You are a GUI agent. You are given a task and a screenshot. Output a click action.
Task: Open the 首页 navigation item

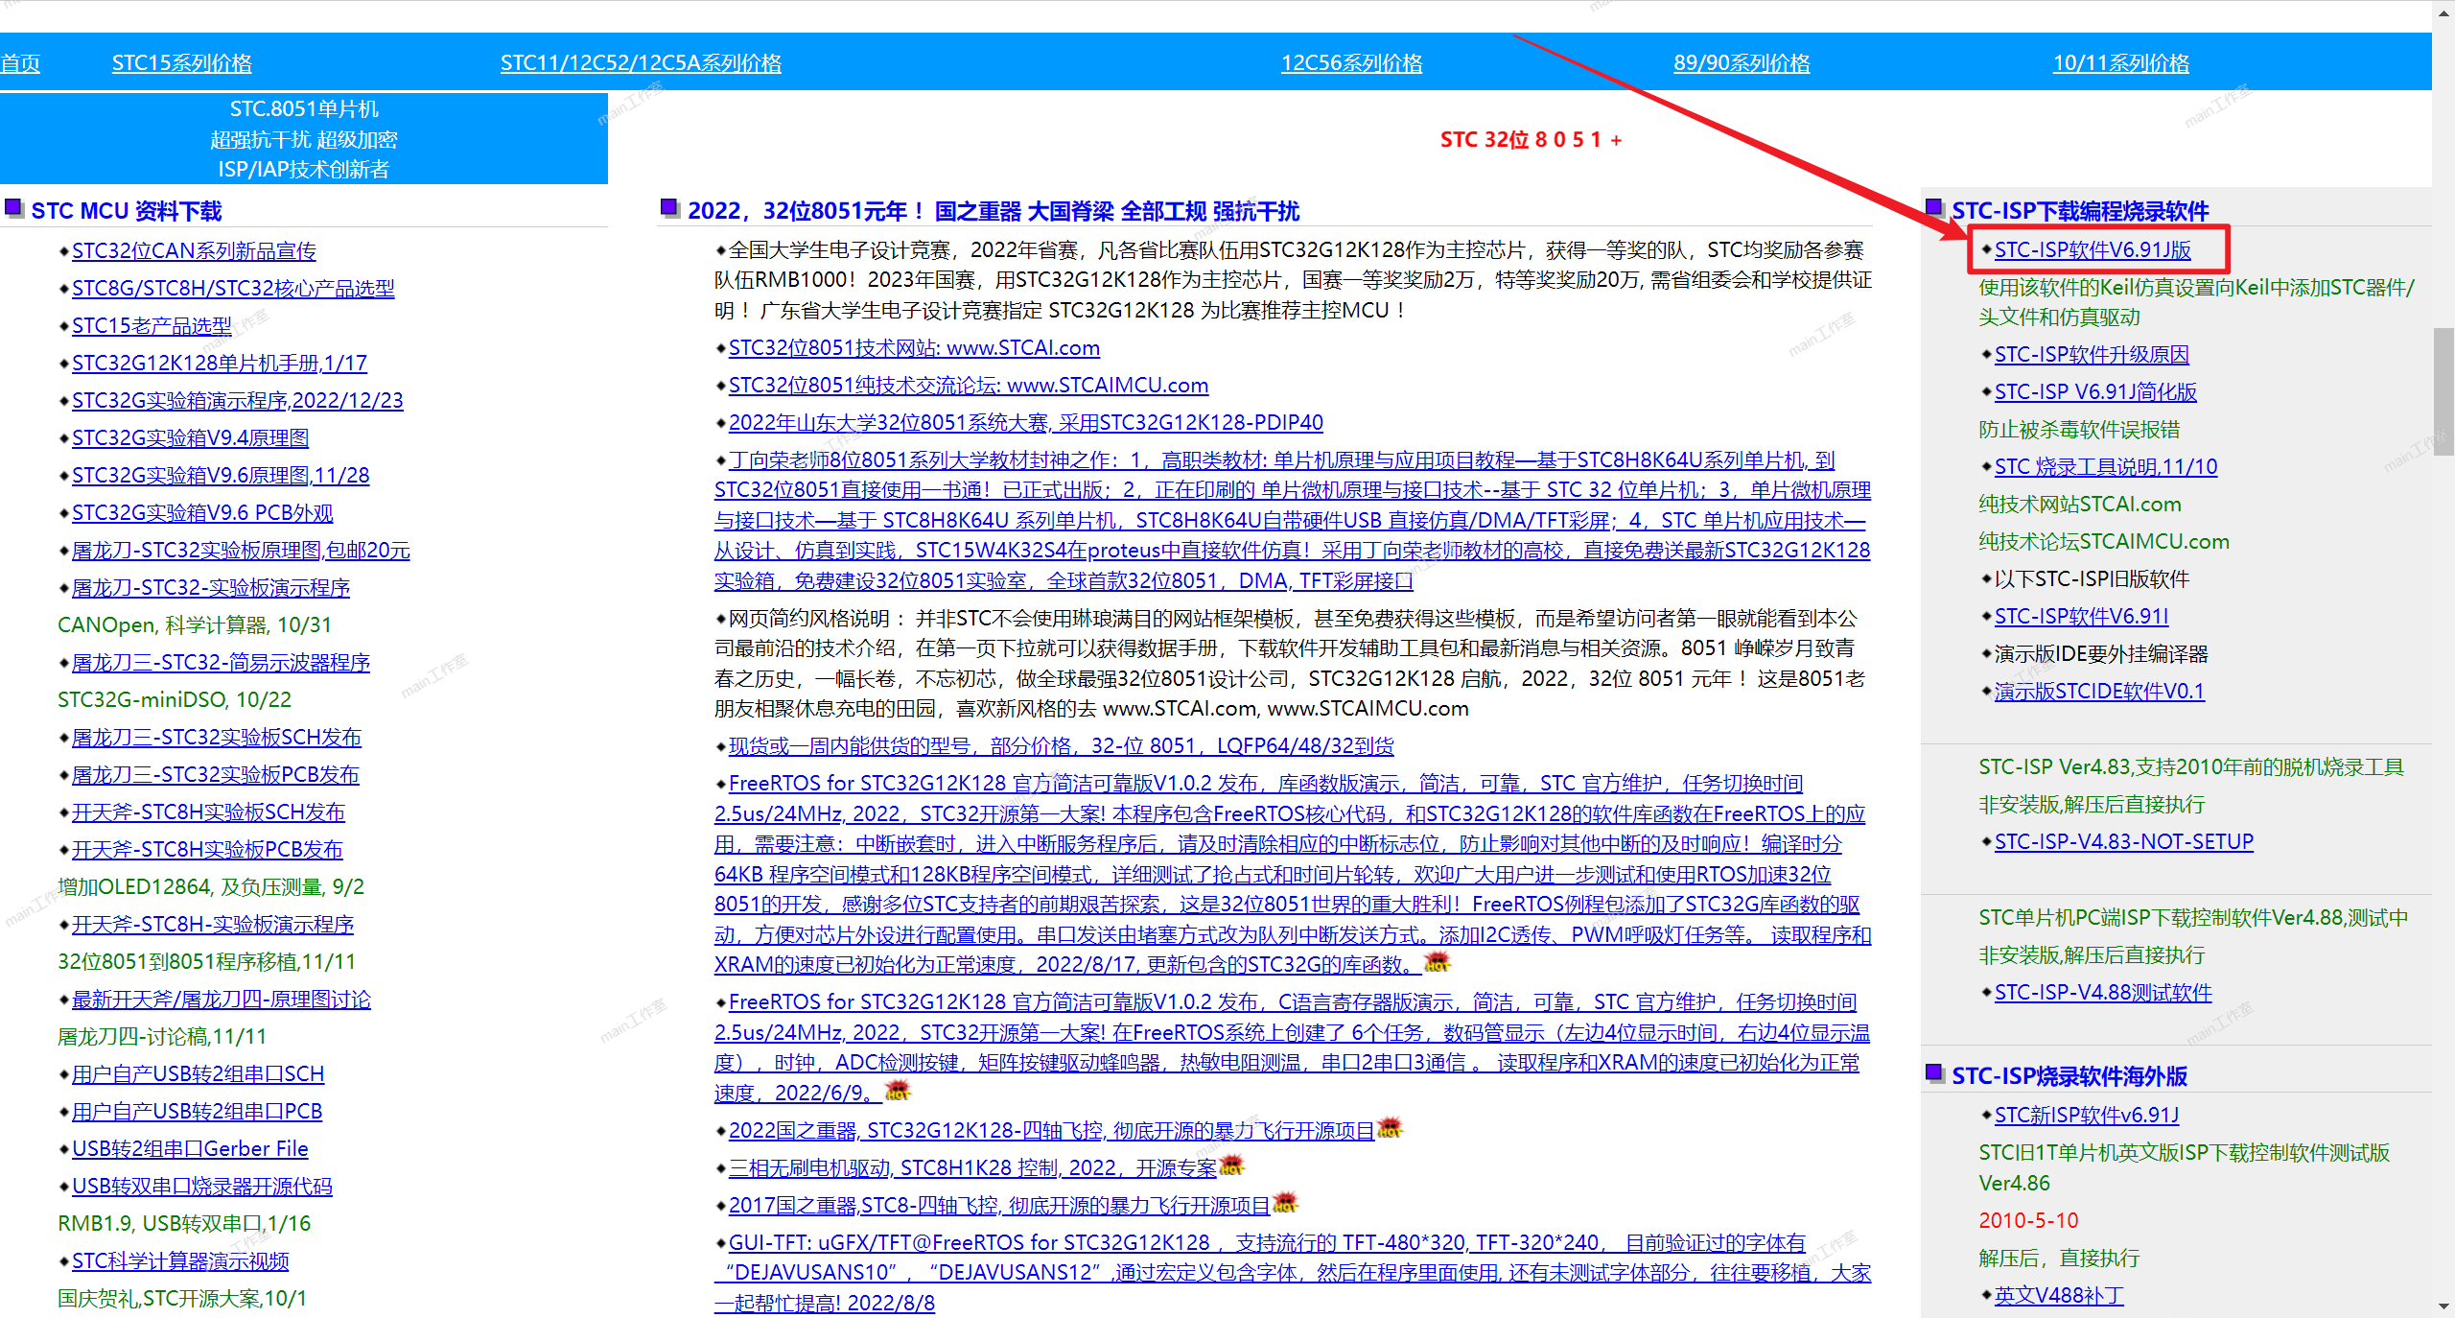click(x=20, y=63)
